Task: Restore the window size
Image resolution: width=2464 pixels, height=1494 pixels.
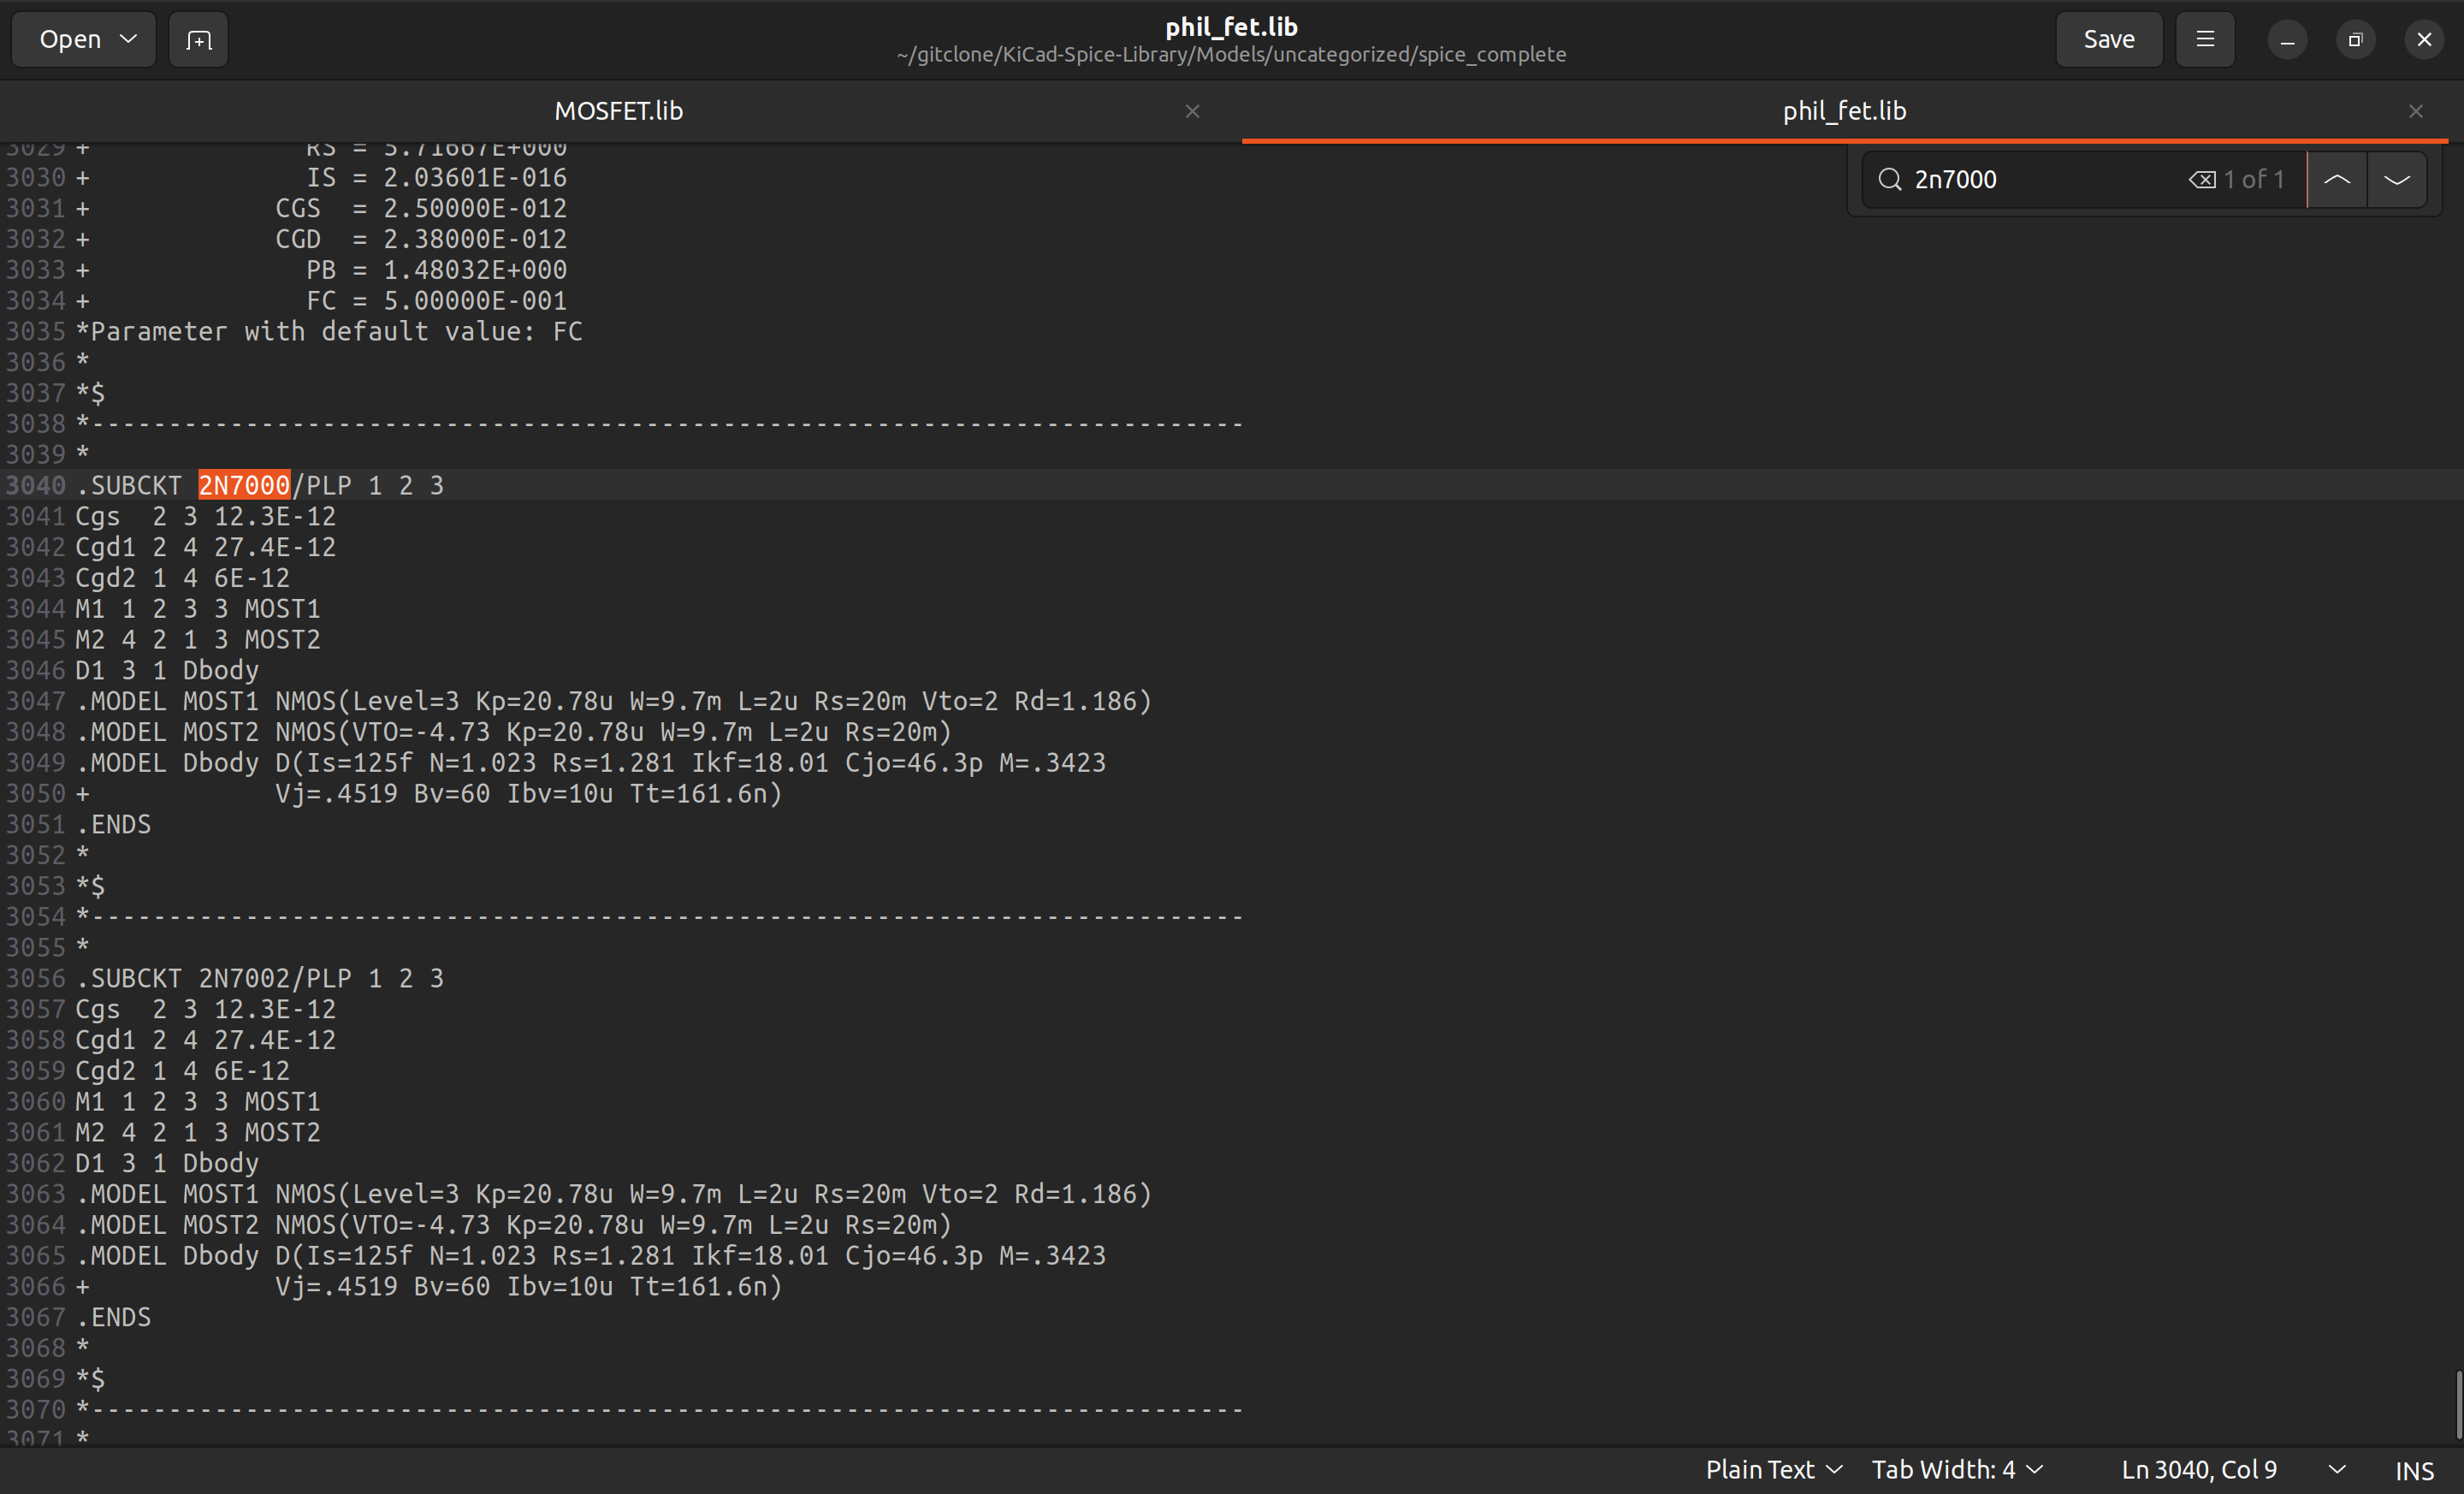Action: [x=2355, y=40]
